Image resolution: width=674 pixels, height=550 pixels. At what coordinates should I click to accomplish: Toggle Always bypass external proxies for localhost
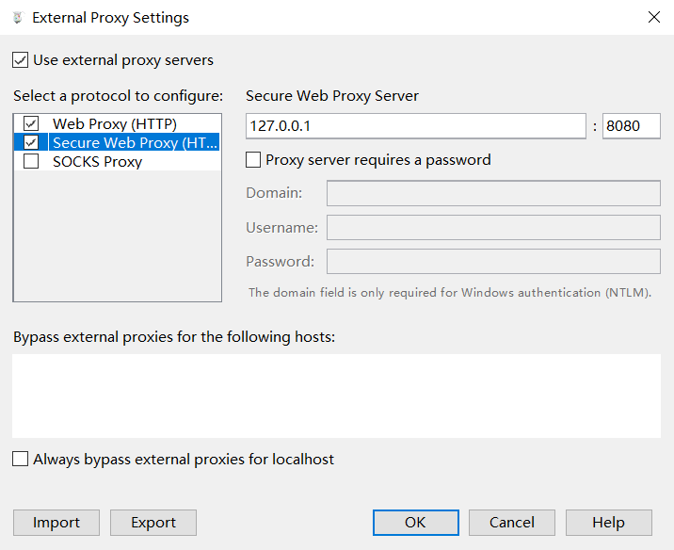pyautogui.click(x=20, y=460)
